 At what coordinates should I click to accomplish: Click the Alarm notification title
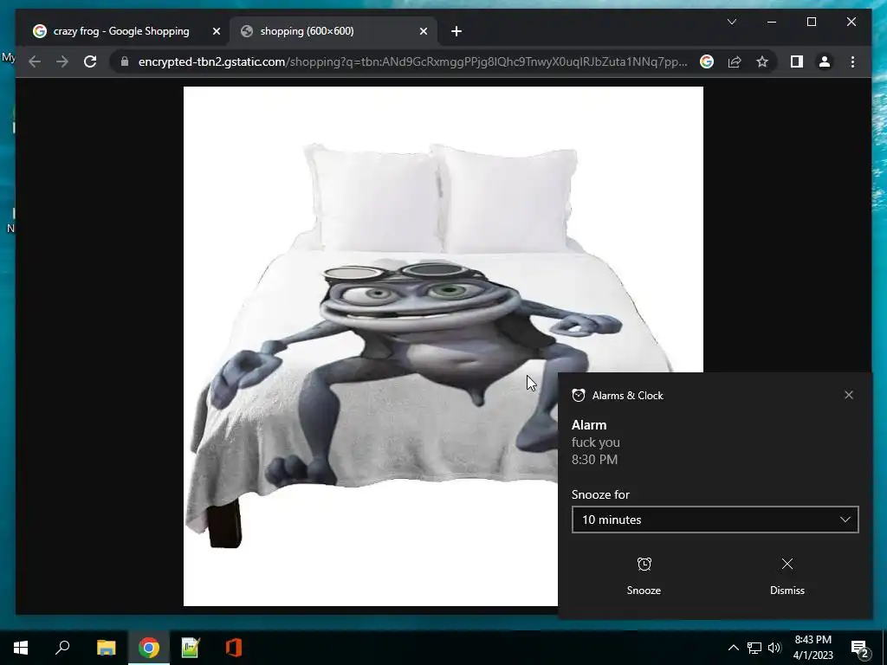[589, 424]
